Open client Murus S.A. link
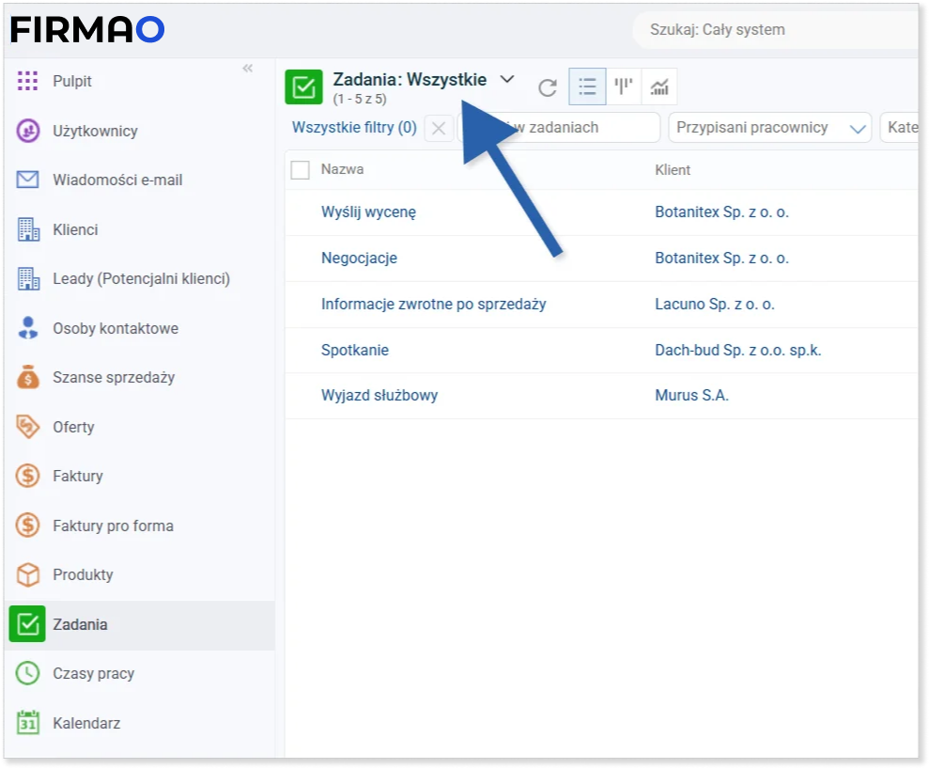Viewport: 929px width, 769px height. click(x=691, y=396)
